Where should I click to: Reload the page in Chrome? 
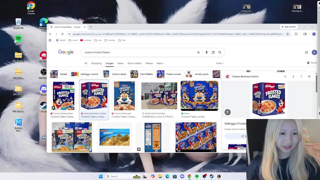pos(62,34)
